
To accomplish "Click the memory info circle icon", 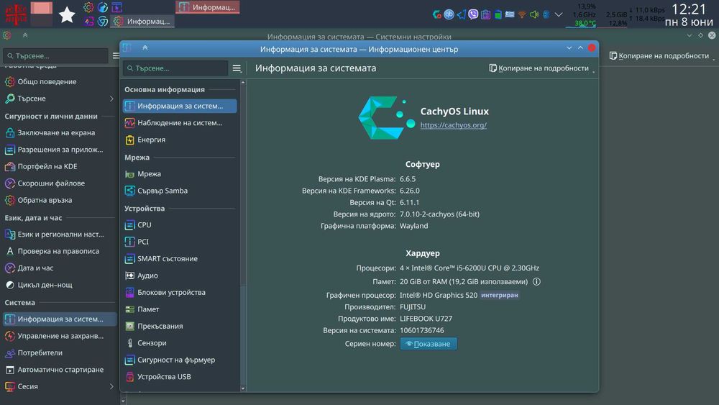I will [x=536, y=281].
